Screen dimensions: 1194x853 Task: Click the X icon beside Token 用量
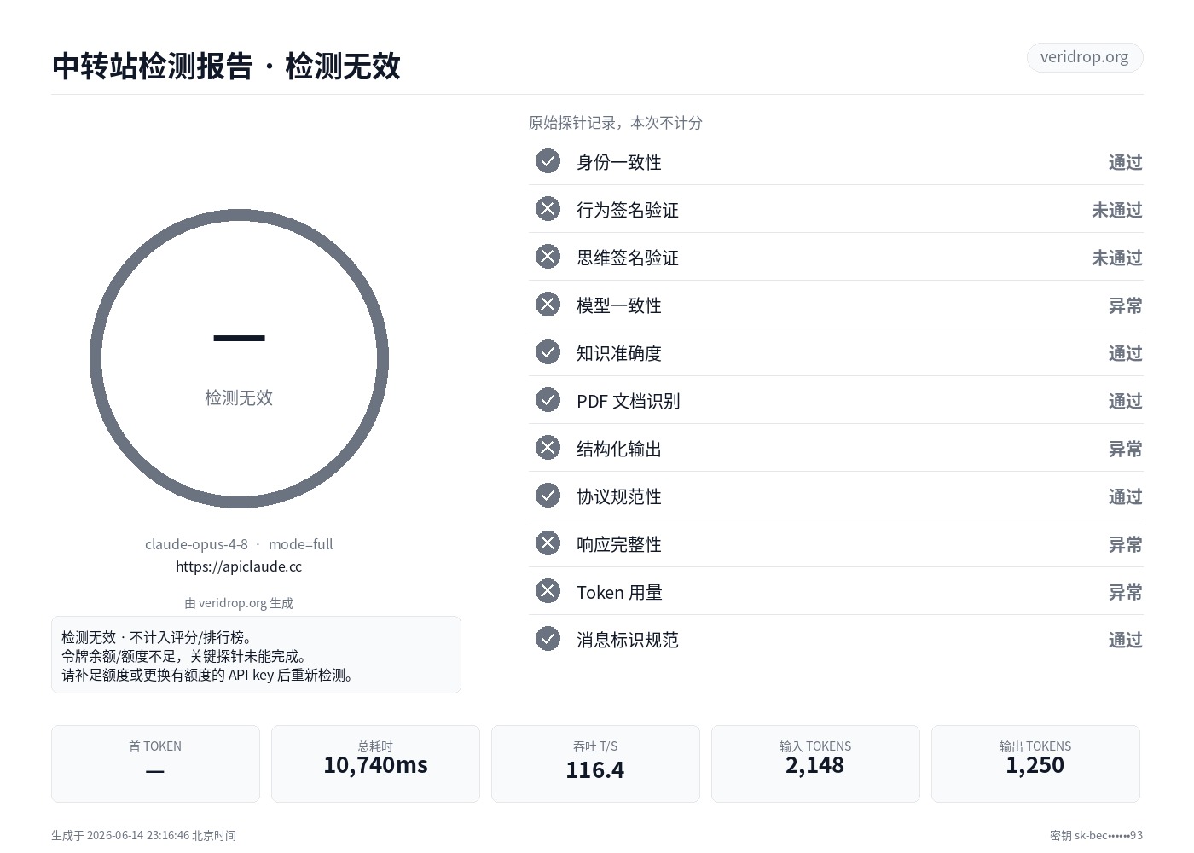pyautogui.click(x=548, y=591)
